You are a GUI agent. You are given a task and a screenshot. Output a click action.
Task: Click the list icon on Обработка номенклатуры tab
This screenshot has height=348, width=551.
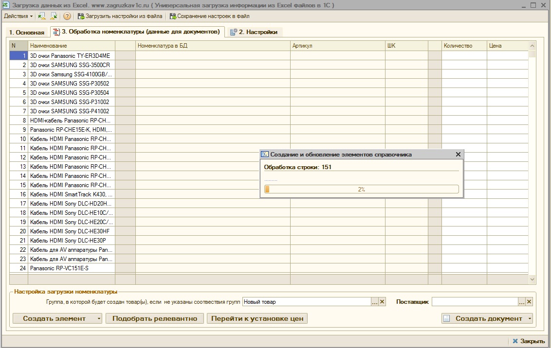(x=56, y=32)
